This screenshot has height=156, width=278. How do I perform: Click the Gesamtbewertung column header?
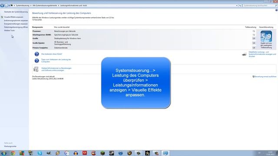pos(266,27)
